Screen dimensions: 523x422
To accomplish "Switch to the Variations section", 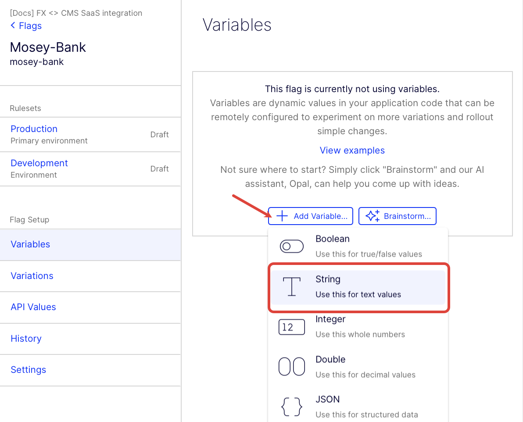I will [x=90, y=276].
